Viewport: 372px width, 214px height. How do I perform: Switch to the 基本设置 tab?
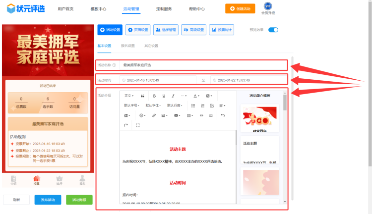(104, 46)
